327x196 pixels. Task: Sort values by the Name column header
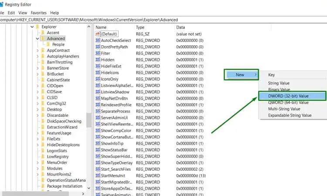tap(113, 27)
